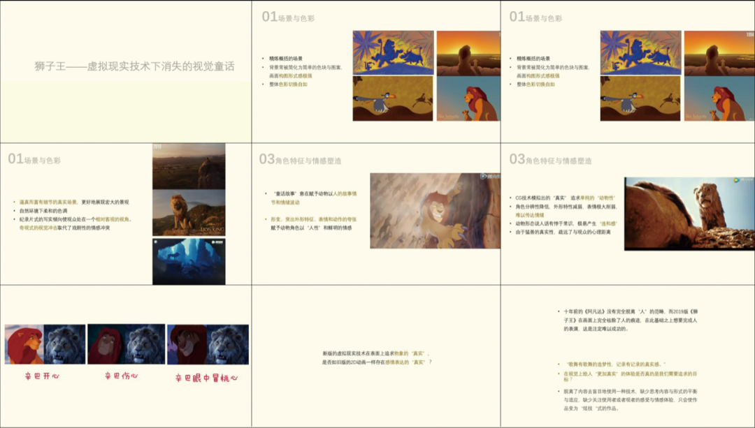Select the bullet starting 逼真而富有细节的真实场景
Viewport: 755px width, 428px height.
click(73, 202)
